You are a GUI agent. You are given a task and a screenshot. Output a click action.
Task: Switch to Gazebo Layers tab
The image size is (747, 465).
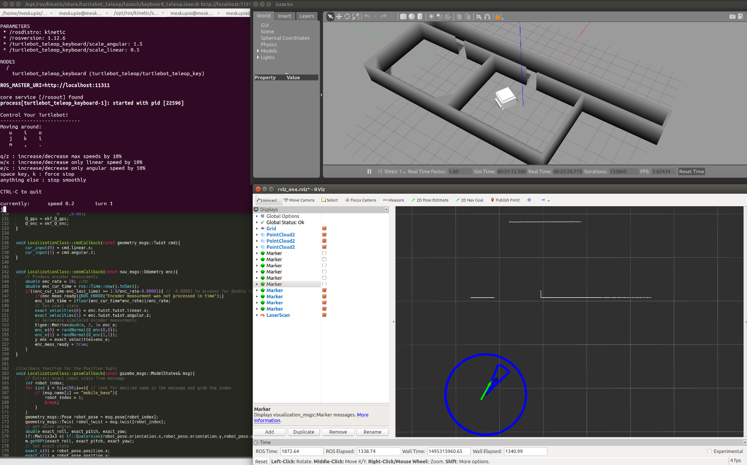click(307, 16)
